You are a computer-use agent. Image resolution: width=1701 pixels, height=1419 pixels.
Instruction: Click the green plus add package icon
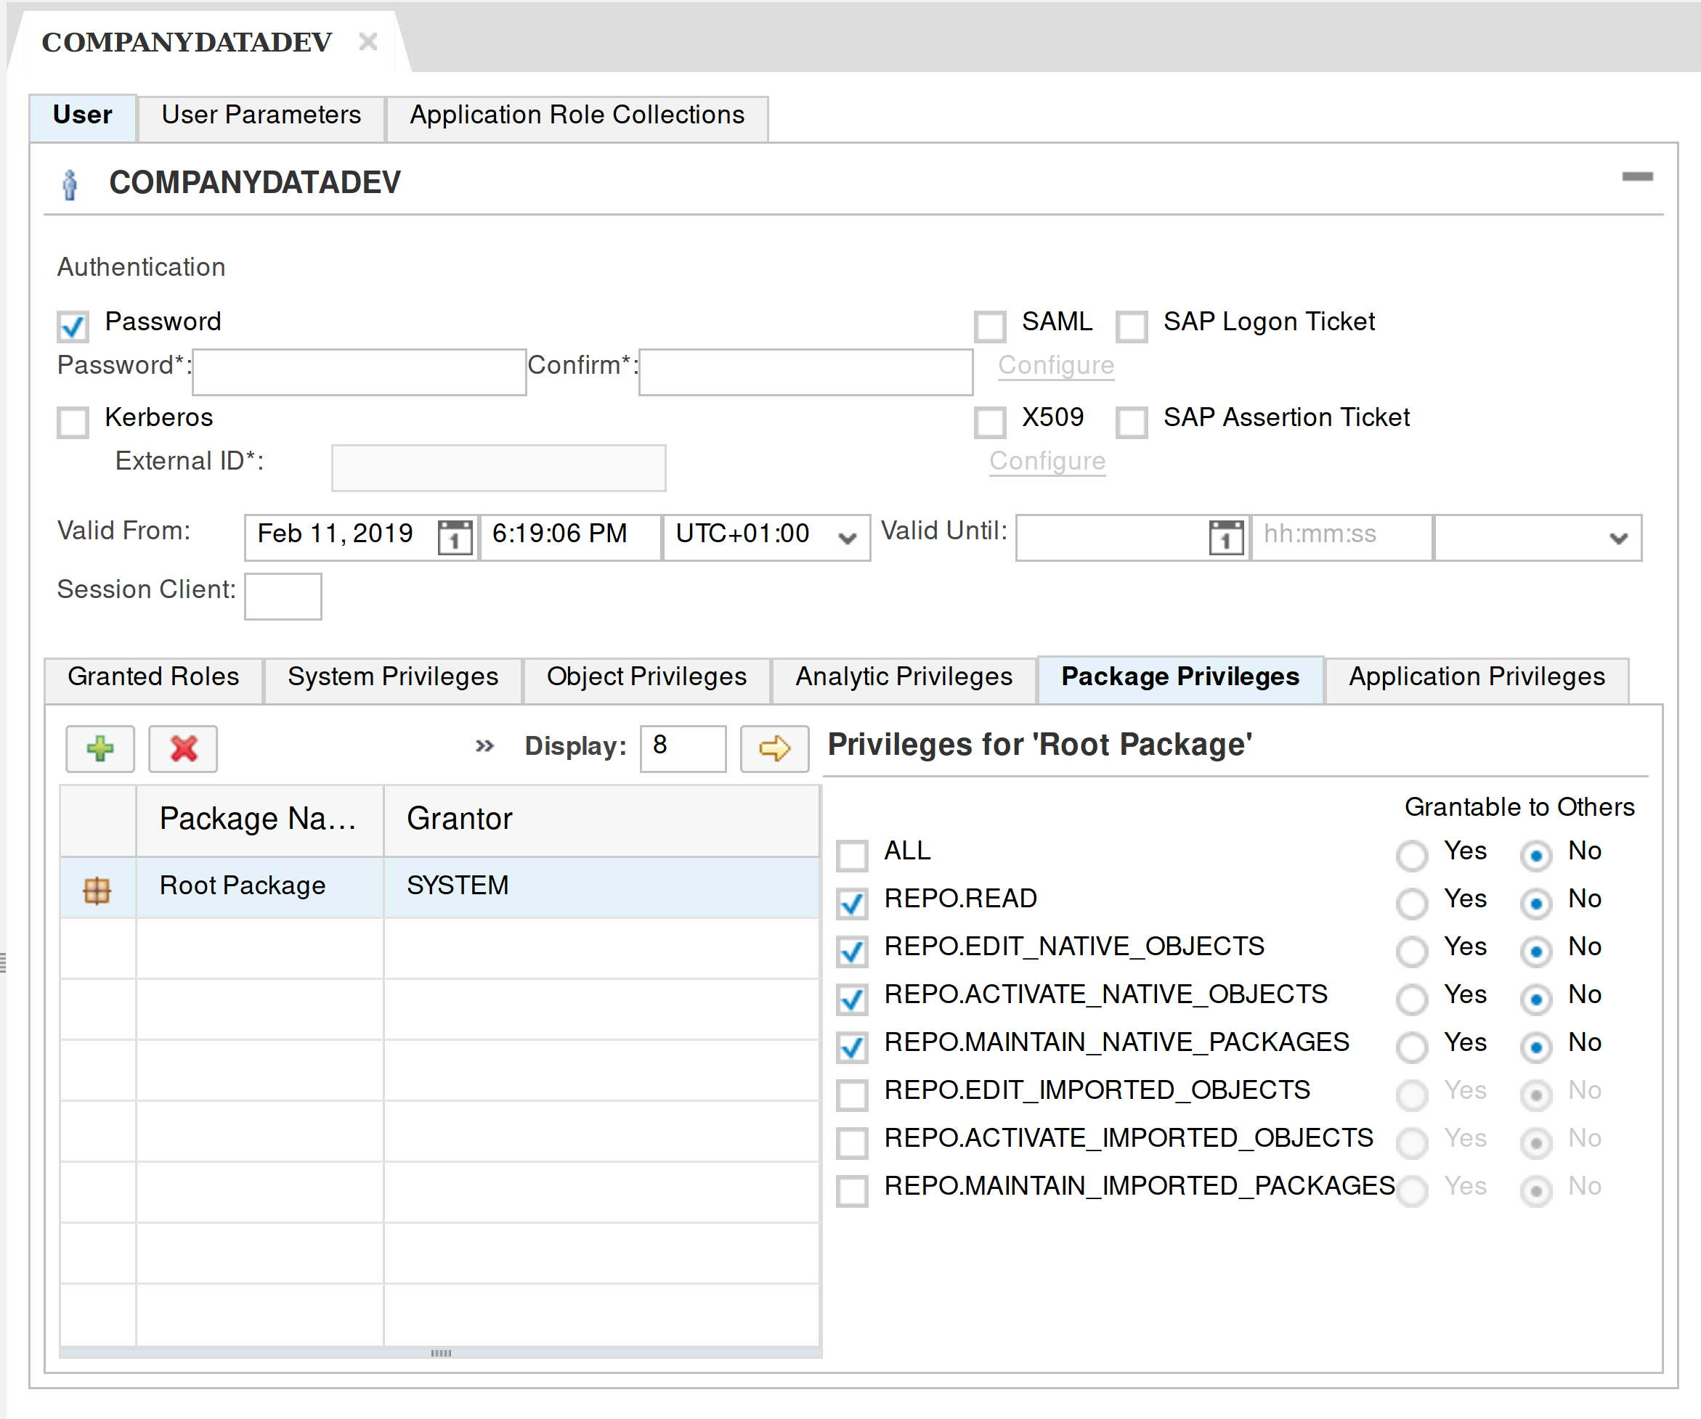click(x=100, y=748)
